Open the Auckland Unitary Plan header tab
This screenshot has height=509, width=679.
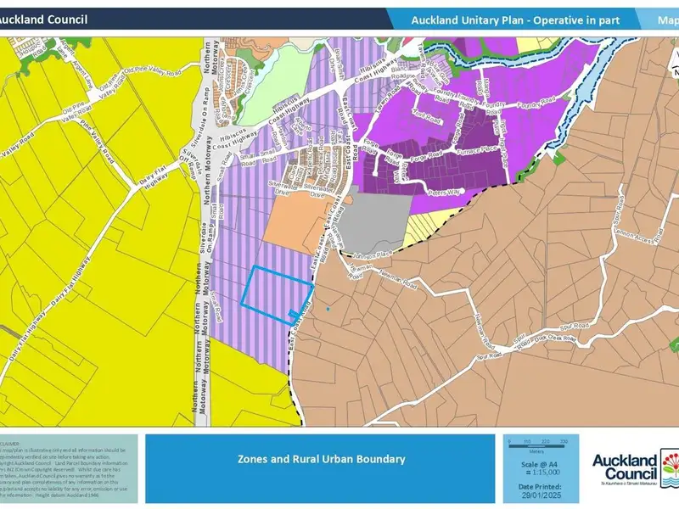[x=514, y=20]
